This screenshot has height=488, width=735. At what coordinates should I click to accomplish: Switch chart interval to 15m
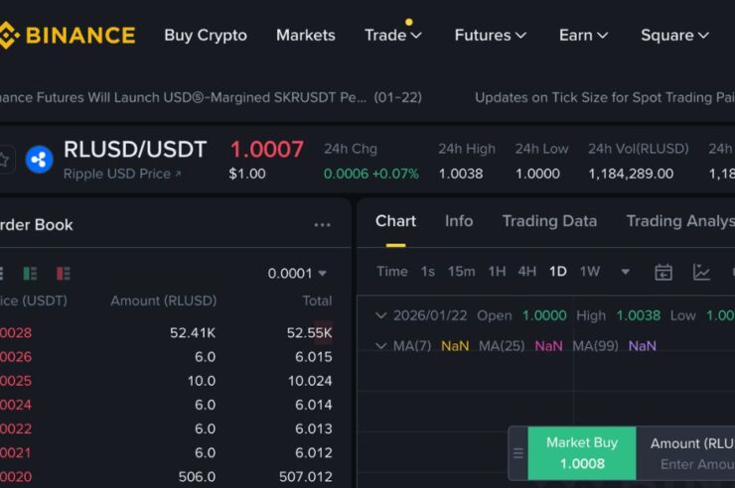tap(461, 272)
